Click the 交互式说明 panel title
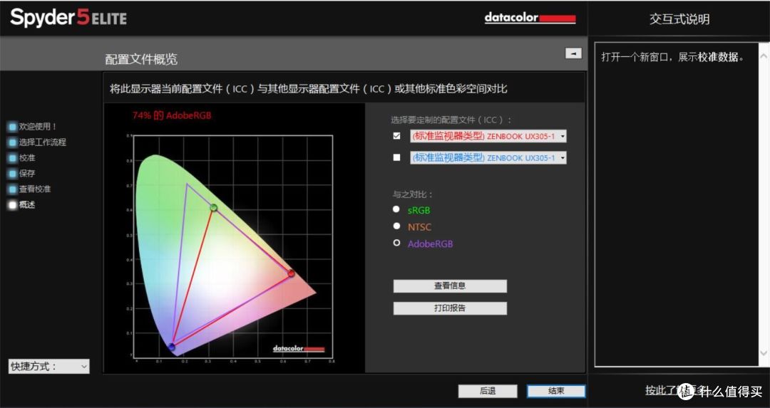Viewport: 770px width, 408px height. pyautogui.click(x=679, y=19)
